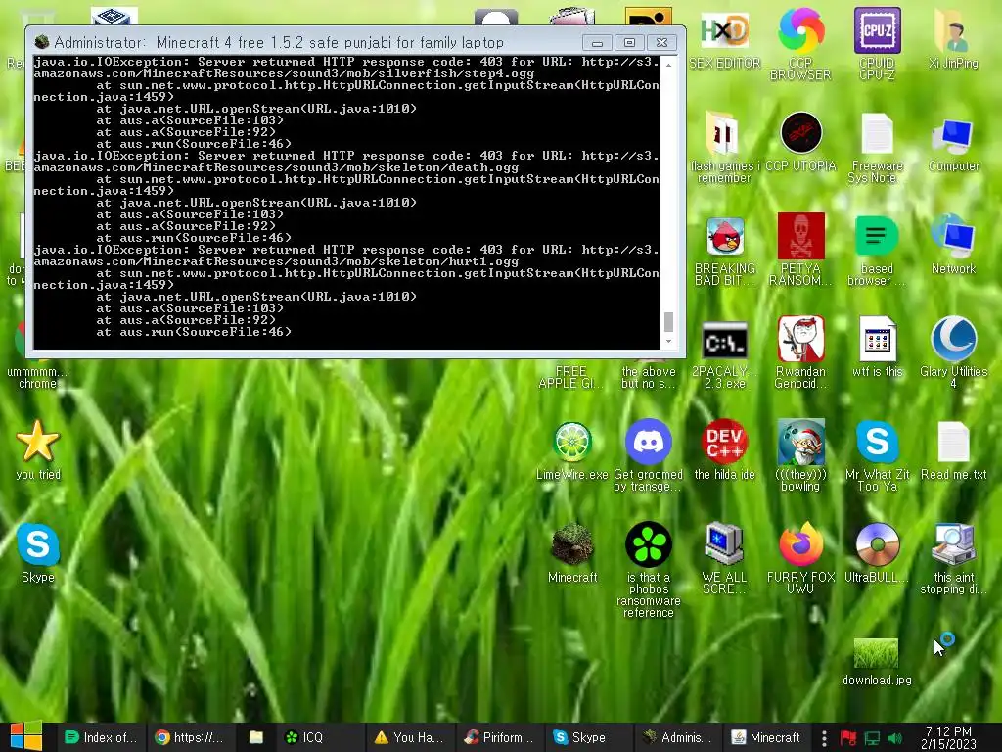Image resolution: width=1002 pixels, height=752 pixels.
Task: Open the taskbar clock showing 7:12 PM
Action: (x=948, y=737)
